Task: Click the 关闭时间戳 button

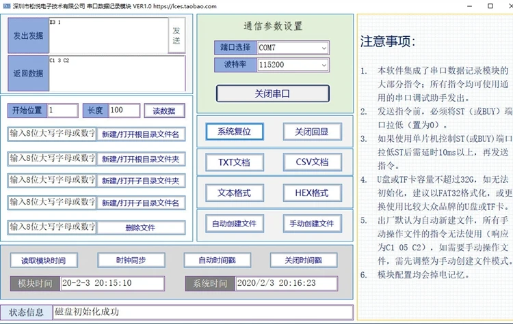Action: (x=304, y=261)
